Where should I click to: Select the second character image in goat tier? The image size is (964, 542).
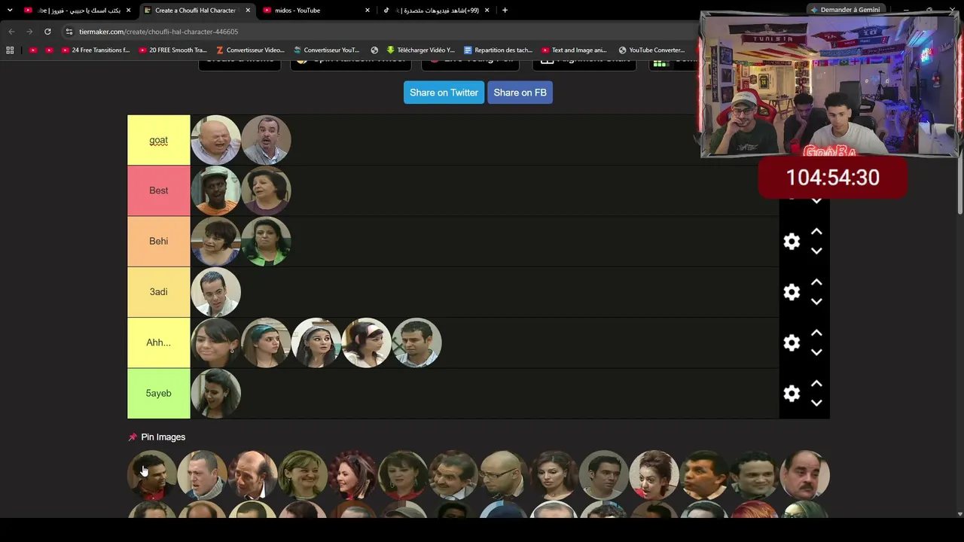pos(267,140)
